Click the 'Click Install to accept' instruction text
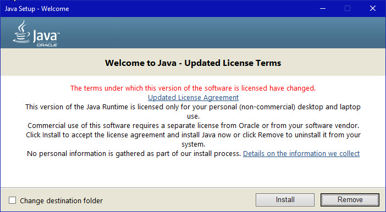The width and height of the screenshot is (386, 212). coord(193,140)
